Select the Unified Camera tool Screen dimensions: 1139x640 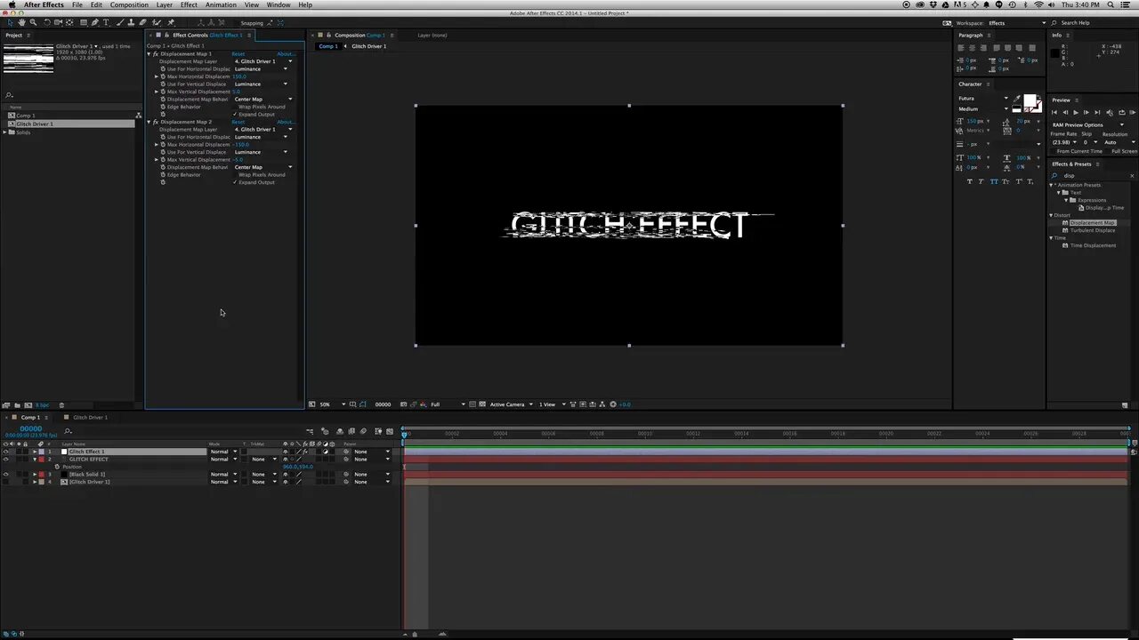pos(58,23)
